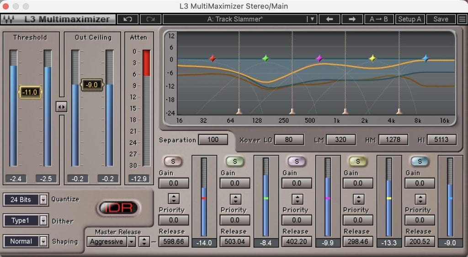Expand the Master Release Aggressive dropdown

pos(131,241)
